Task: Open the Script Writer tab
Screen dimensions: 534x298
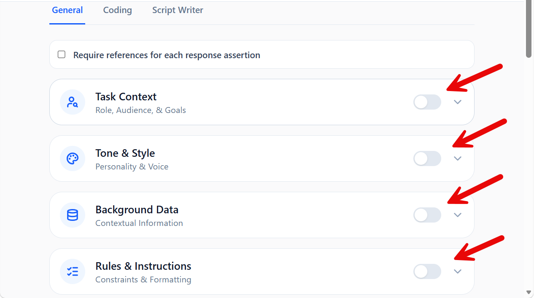Action: click(178, 10)
